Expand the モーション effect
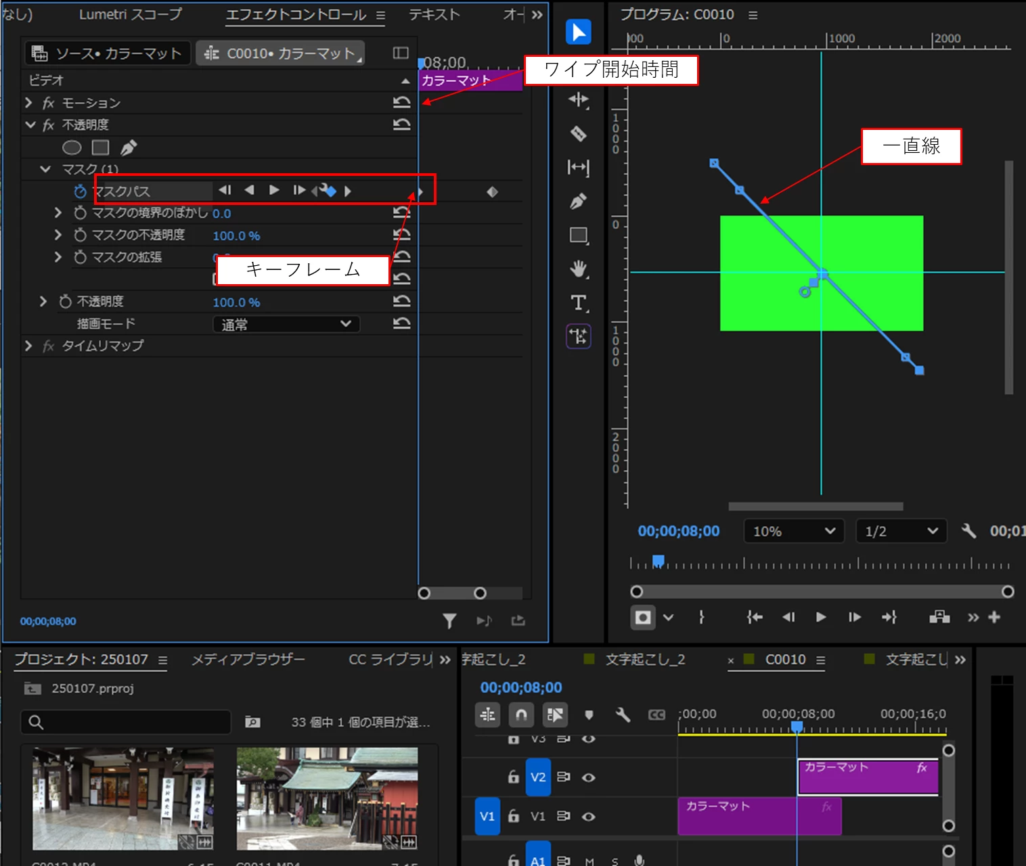The height and width of the screenshot is (866, 1026). [x=28, y=103]
